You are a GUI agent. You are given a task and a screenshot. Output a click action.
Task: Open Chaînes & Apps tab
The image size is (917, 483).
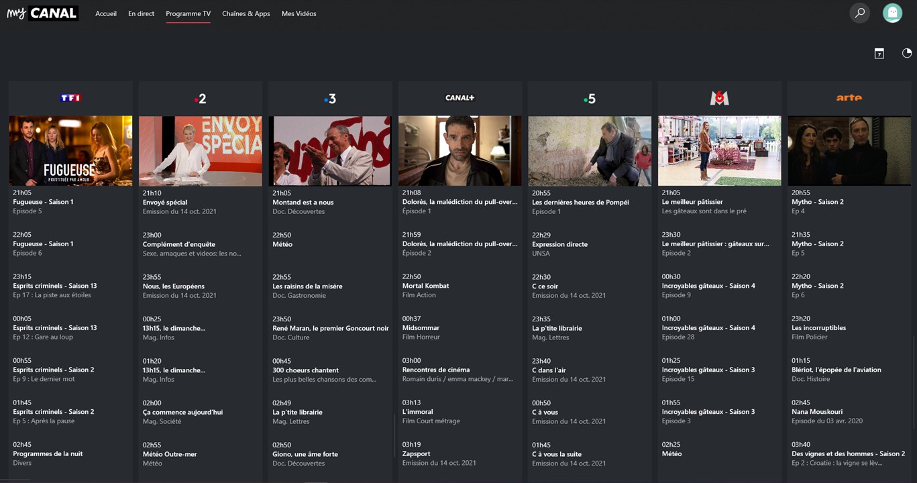pyautogui.click(x=246, y=13)
